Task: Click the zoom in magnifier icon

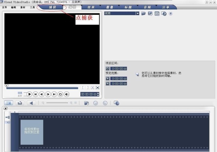Action: pos(71,103)
